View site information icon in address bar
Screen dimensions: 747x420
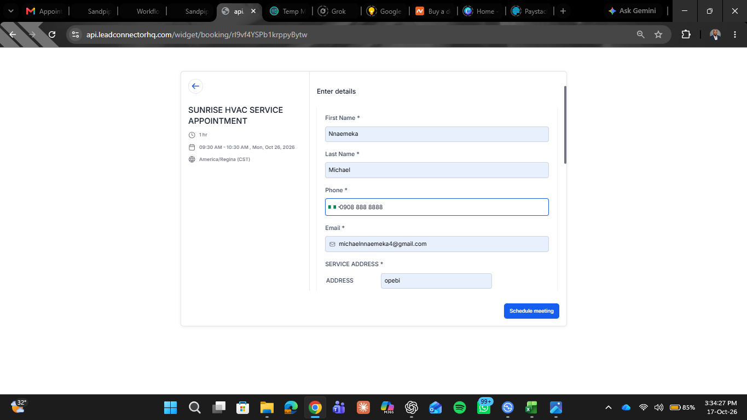[76, 34]
